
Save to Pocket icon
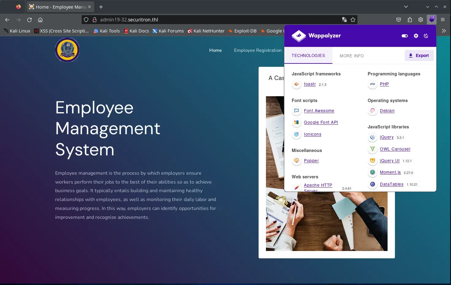[x=399, y=20]
